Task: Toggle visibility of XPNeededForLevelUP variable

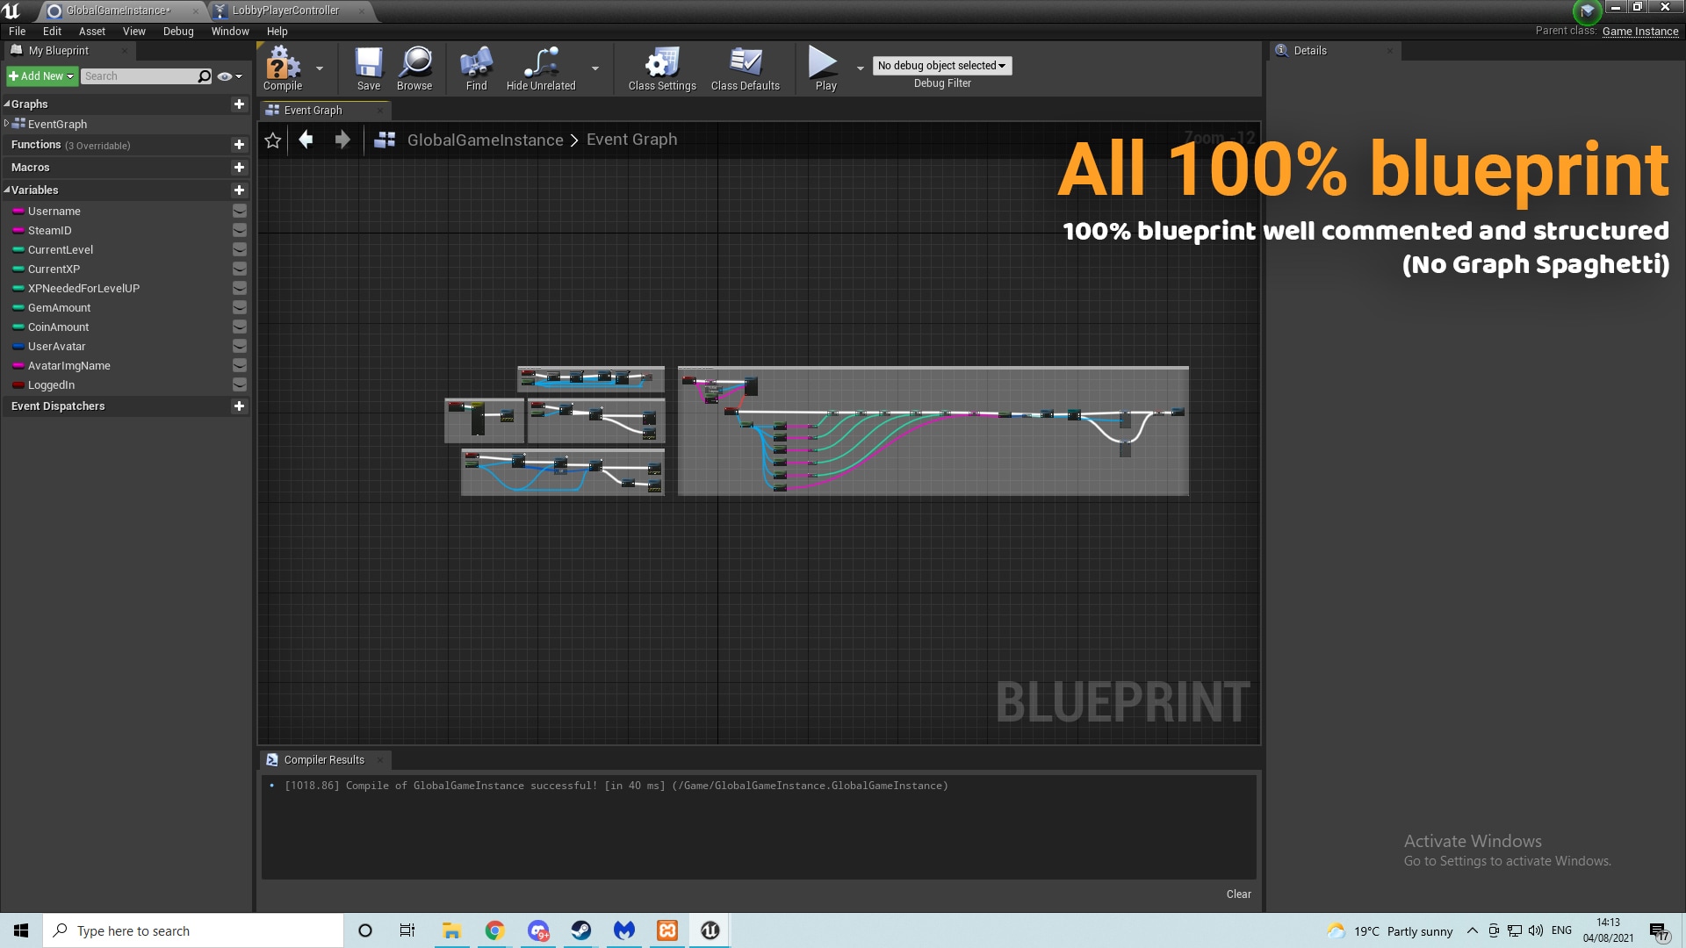Action: pos(239,289)
